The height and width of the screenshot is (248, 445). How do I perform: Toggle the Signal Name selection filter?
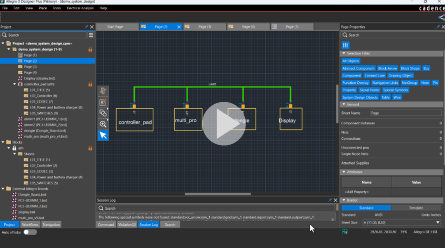tap(369, 90)
